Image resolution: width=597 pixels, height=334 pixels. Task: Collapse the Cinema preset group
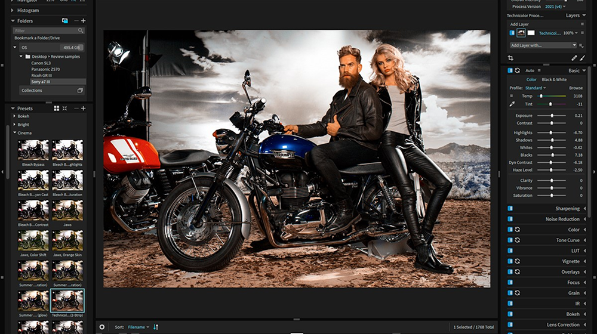tap(14, 133)
